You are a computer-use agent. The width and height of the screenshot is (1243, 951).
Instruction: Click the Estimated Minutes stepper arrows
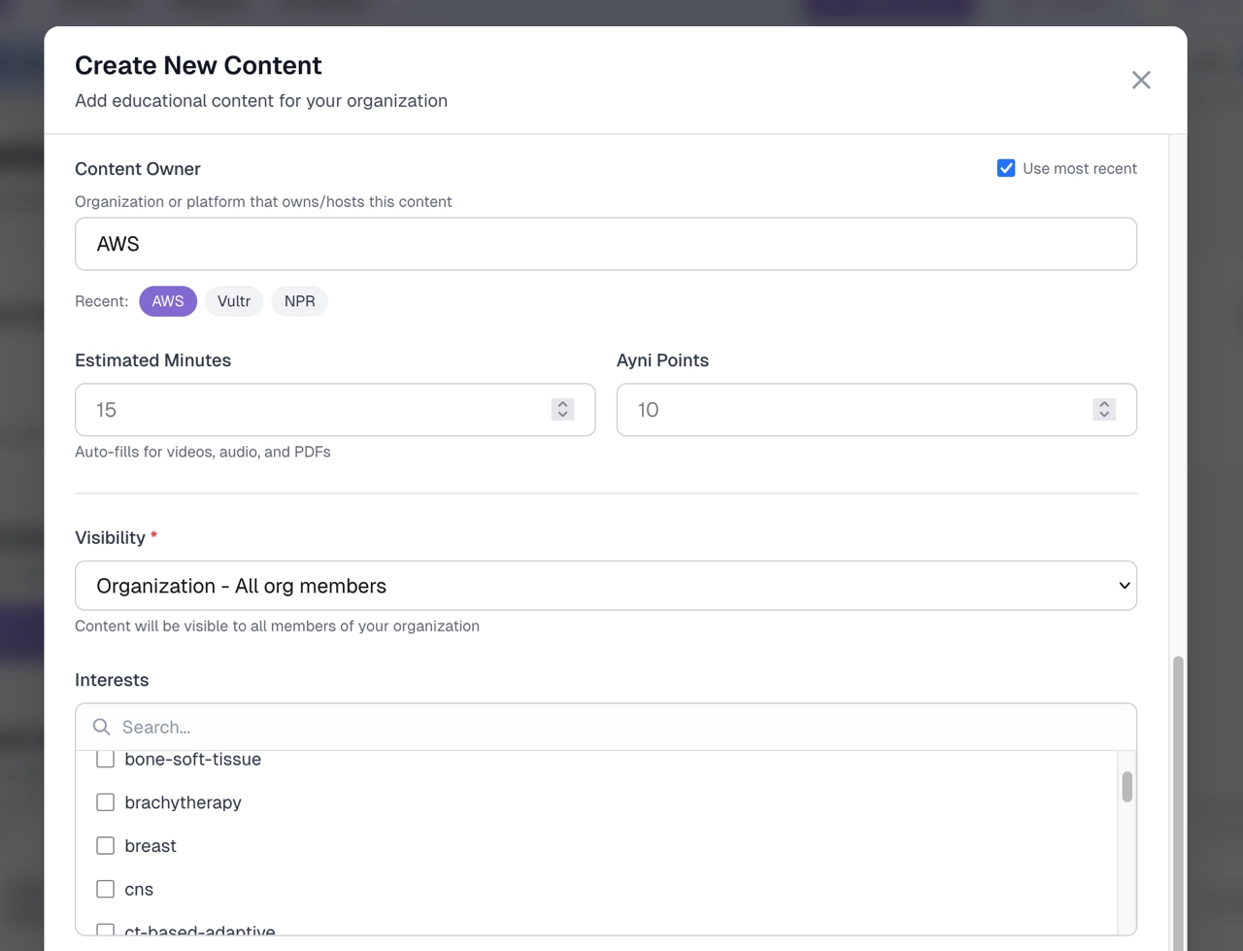(562, 410)
